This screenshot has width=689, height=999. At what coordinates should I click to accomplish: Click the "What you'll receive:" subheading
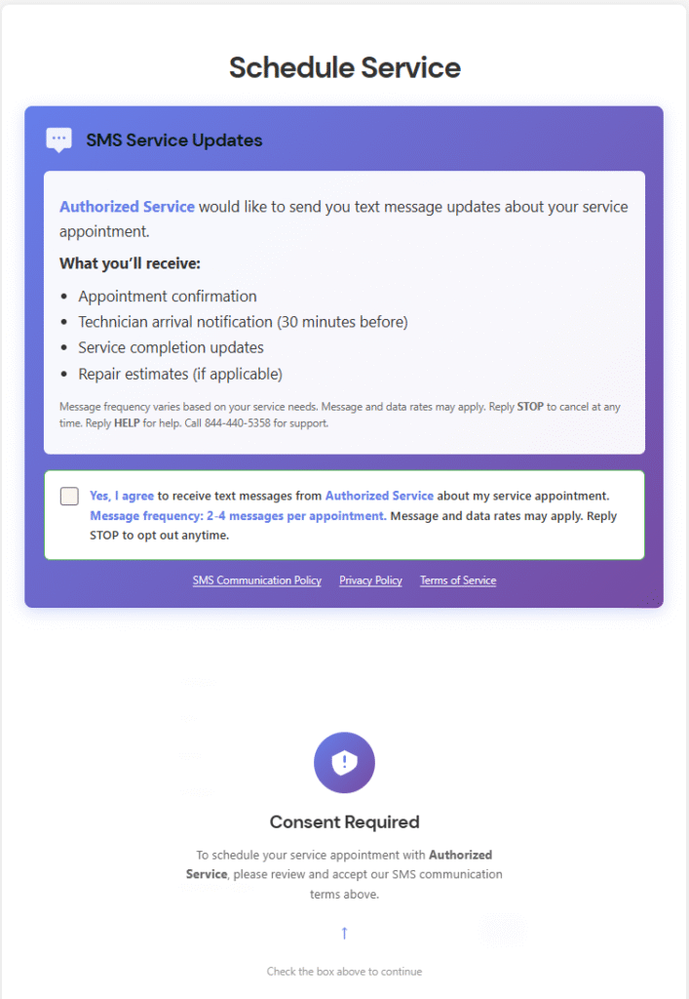click(x=130, y=263)
